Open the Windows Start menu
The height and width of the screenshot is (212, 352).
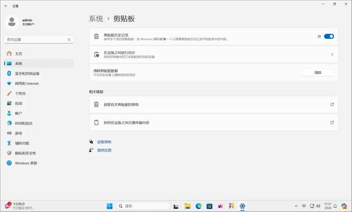pyautogui.click(x=109, y=206)
